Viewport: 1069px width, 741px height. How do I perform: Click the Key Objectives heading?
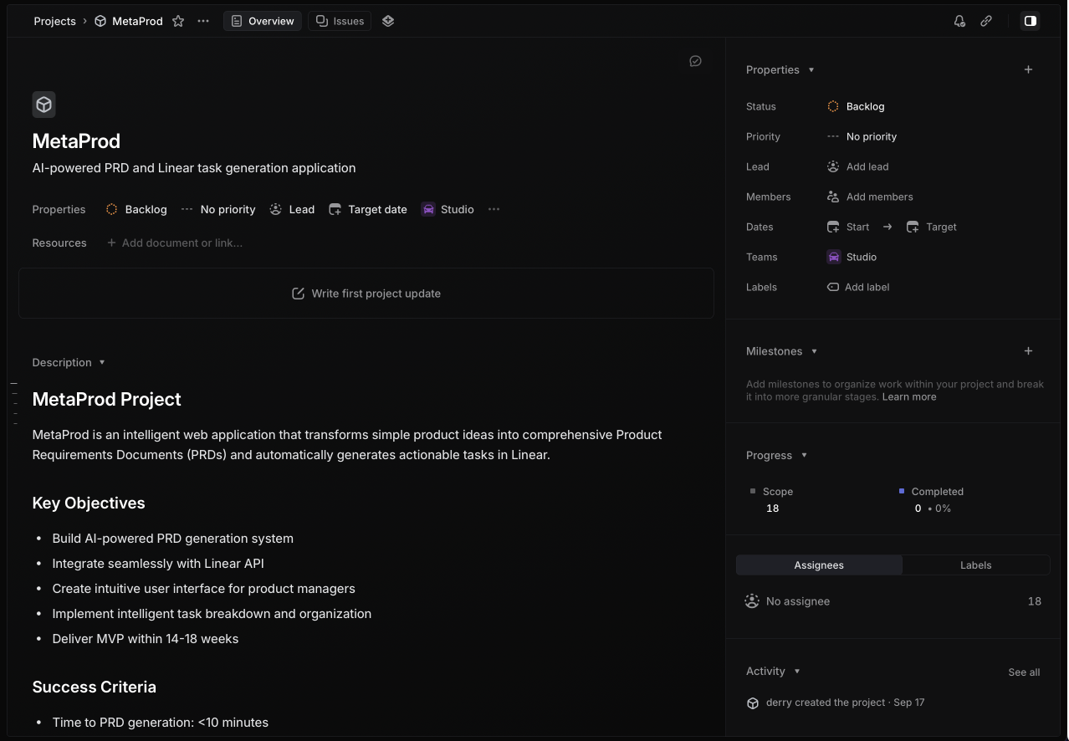tap(89, 503)
